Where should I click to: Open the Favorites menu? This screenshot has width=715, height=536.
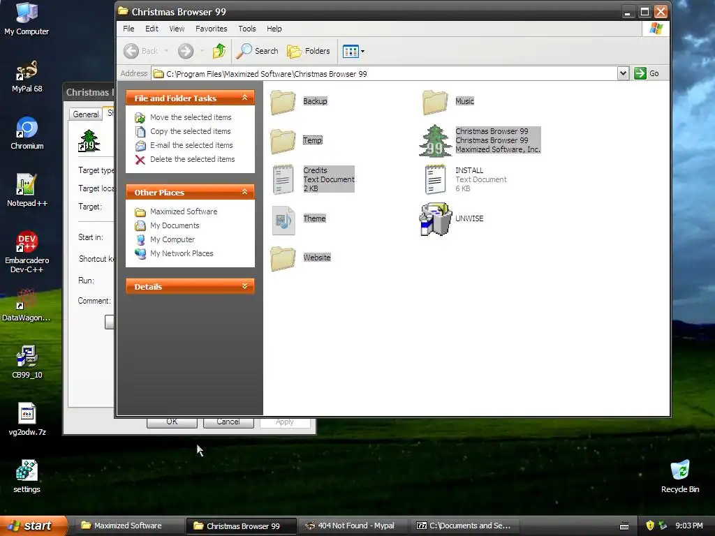pos(211,29)
